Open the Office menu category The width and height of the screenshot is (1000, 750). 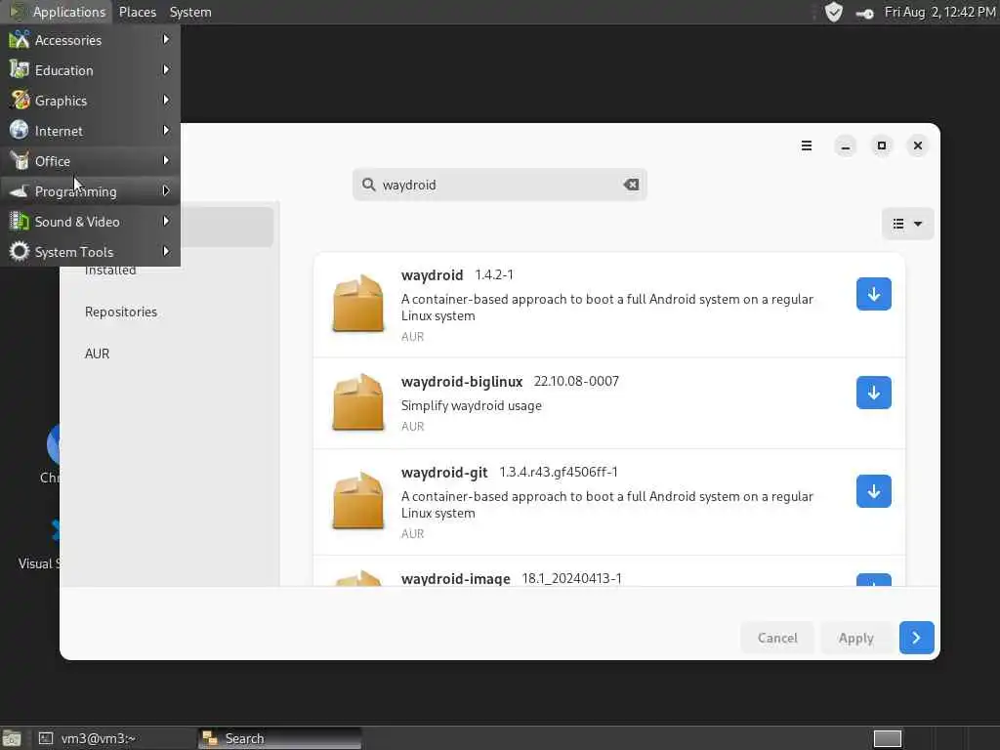click(x=90, y=161)
